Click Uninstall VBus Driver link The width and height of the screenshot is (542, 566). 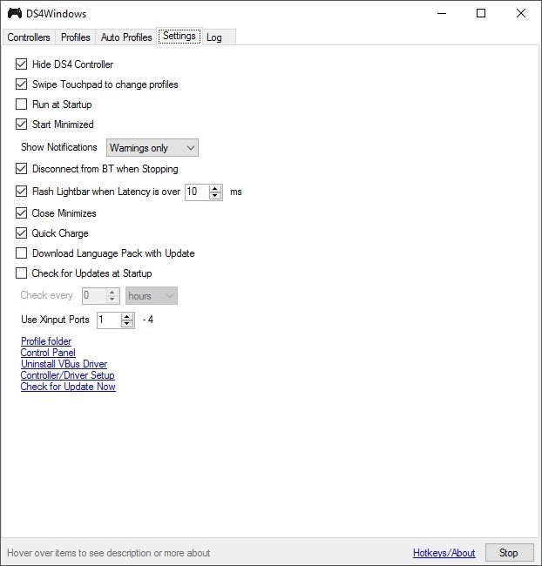64,364
